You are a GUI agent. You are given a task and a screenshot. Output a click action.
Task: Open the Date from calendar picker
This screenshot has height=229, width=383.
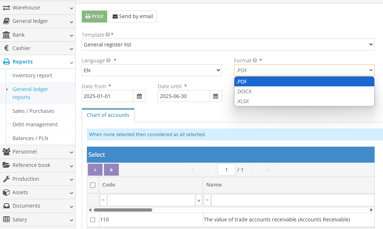point(139,96)
